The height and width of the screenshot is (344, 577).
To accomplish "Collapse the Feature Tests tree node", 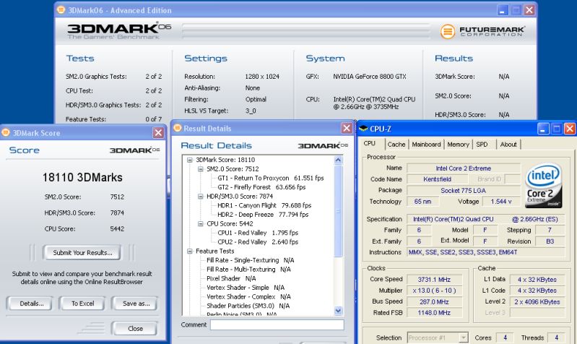I will click(x=190, y=251).
